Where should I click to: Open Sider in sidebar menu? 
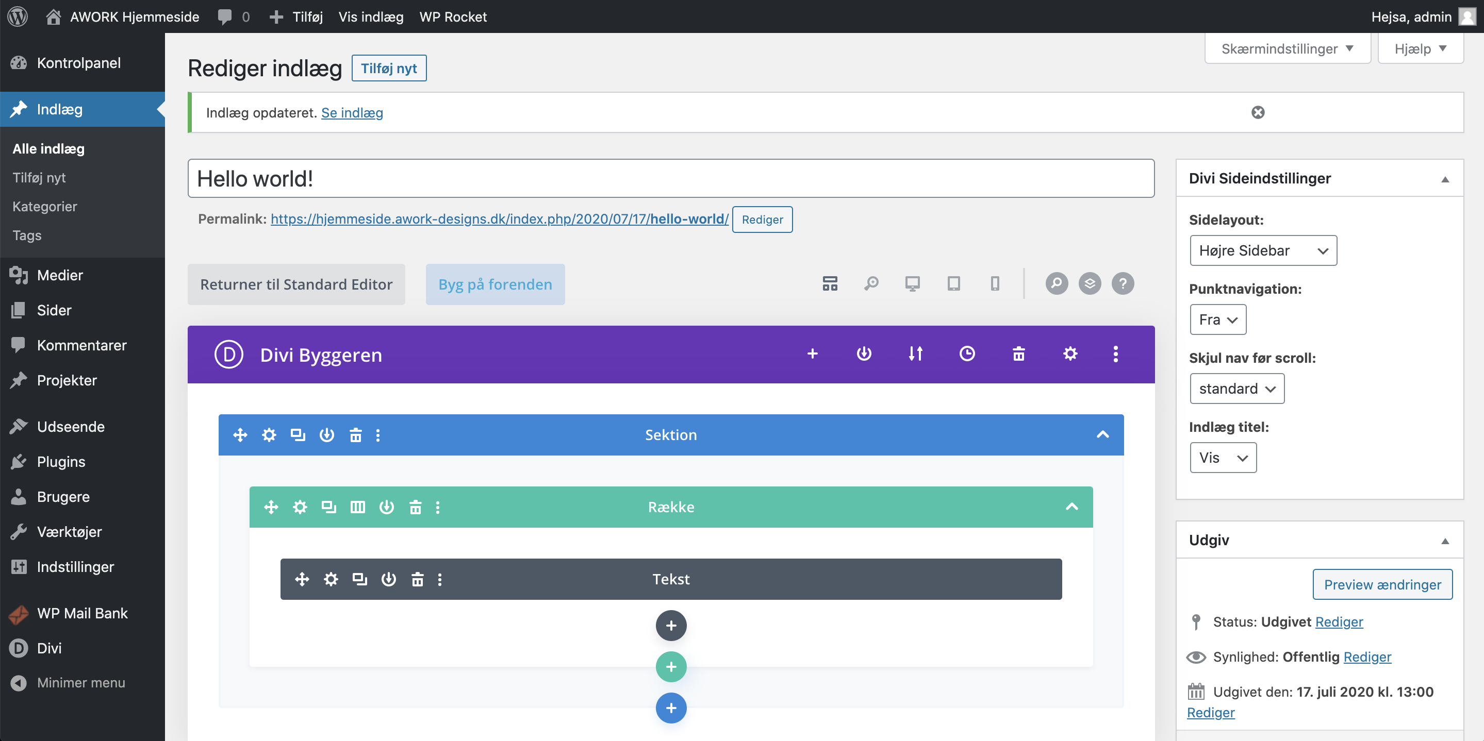coord(83,310)
